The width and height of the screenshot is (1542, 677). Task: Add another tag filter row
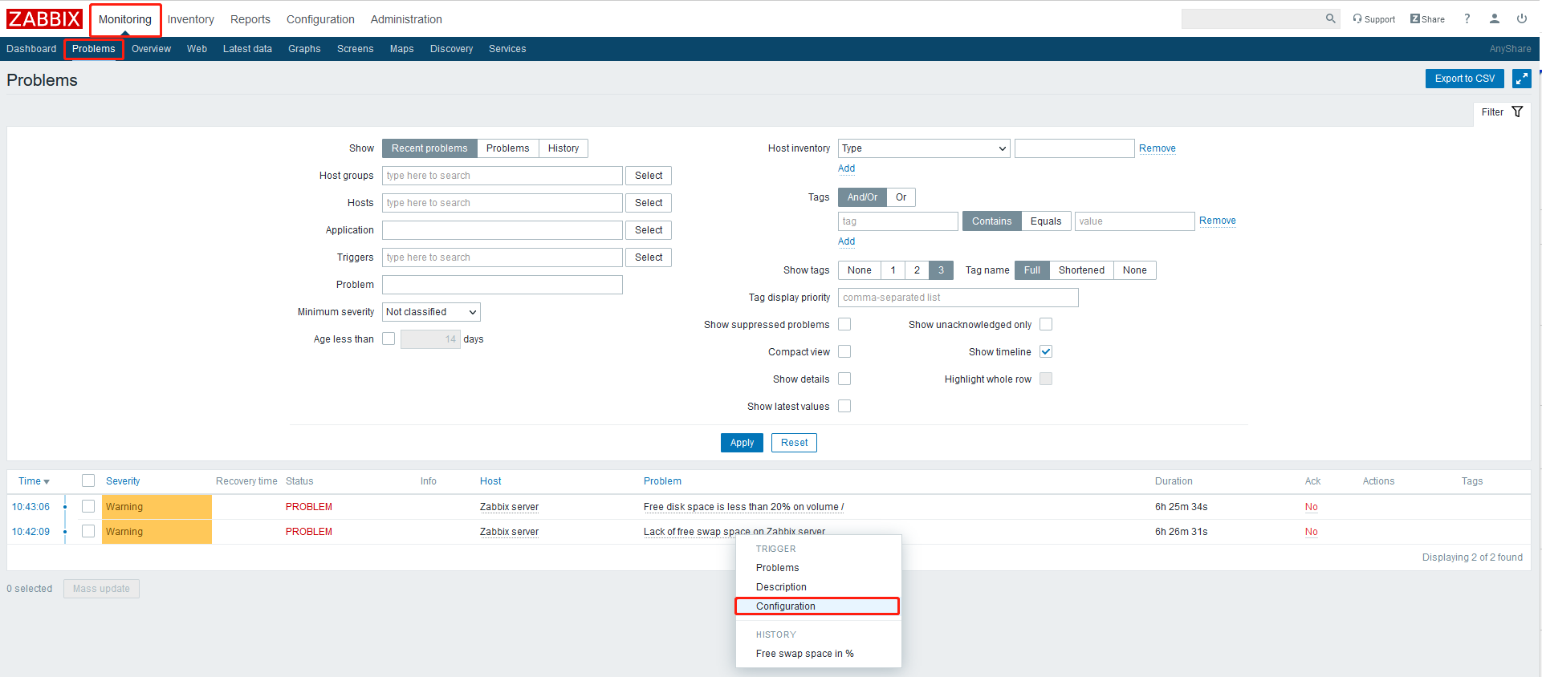(847, 241)
